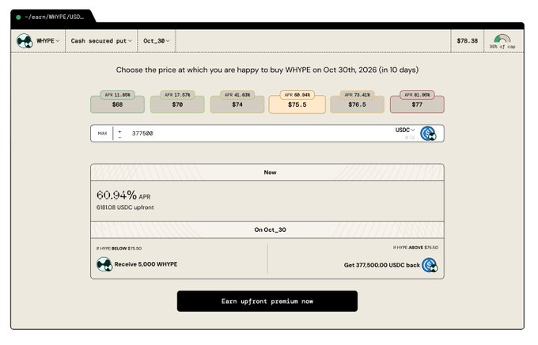Viewport: 538px width, 345px height.
Task: Click the USDC coin icon in input field
Action: 428,134
